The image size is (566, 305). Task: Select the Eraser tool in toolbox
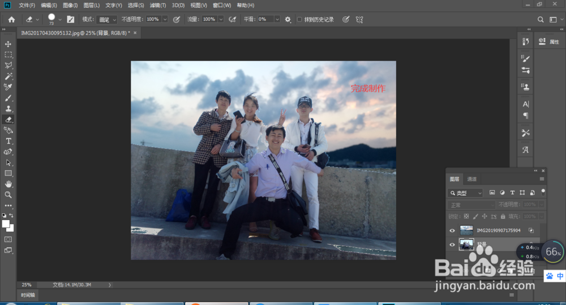8,119
